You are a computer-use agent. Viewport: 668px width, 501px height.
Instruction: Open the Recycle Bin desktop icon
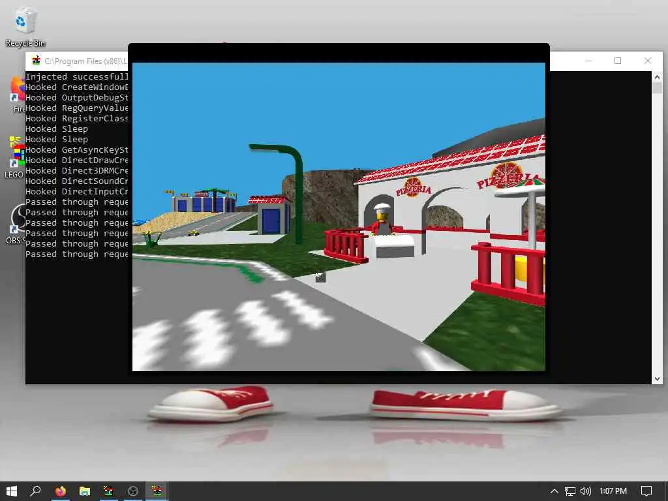[25, 26]
